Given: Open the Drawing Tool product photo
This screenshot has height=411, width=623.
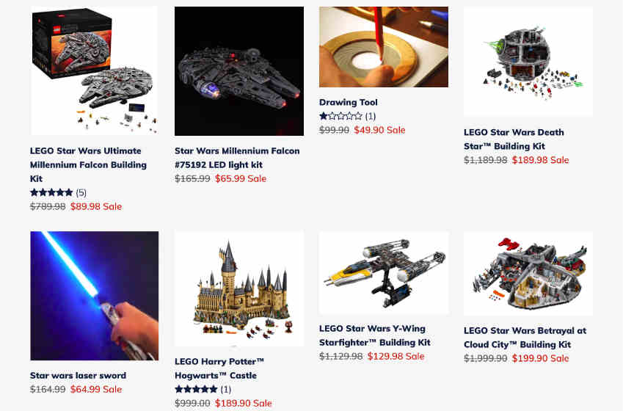Looking at the screenshot, I should click(x=384, y=47).
